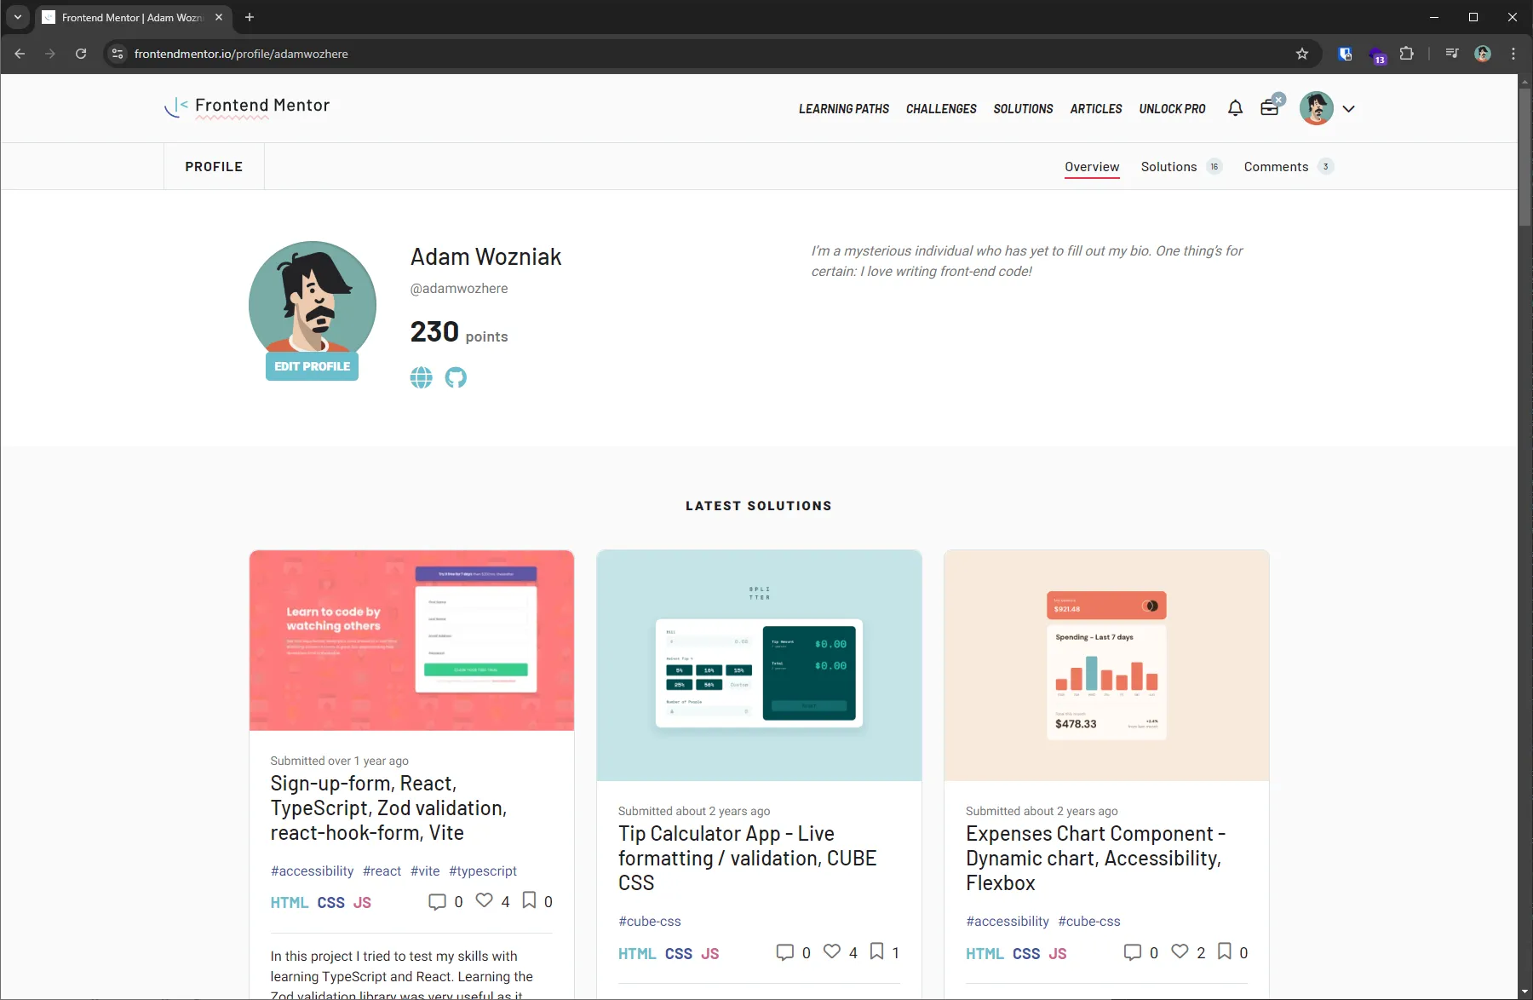Viewport: 1533px width, 1000px height.
Task: Click the scrollbar down arrow
Action: pos(1524,992)
